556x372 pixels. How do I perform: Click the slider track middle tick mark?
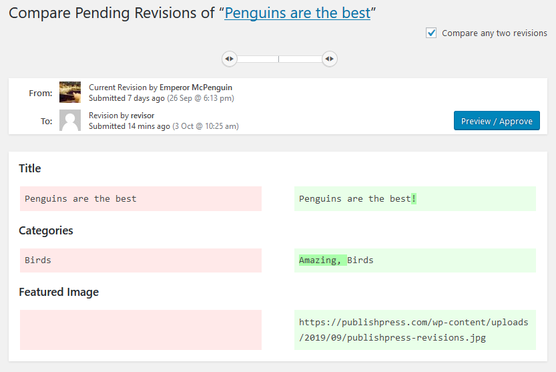279,59
